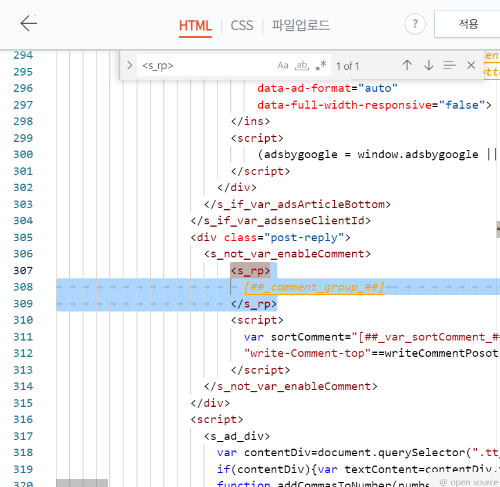
Task: Click line number 316
Action: [23, 420]
